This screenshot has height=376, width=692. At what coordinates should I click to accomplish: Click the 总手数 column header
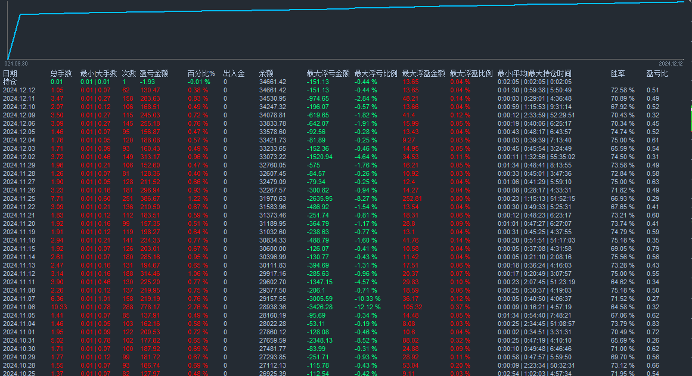(x=61, y=73)
